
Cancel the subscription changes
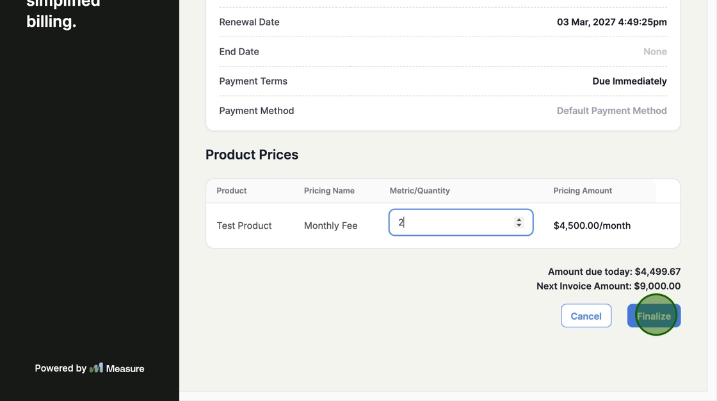coord(586,316)
